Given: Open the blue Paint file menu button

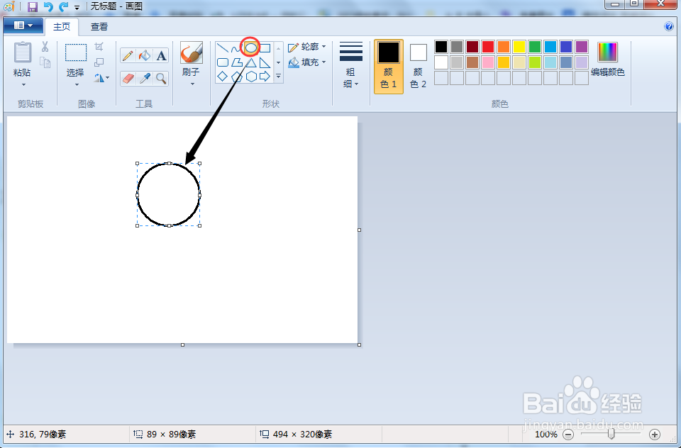Looking at the screenshot, I should pos(23,26).
